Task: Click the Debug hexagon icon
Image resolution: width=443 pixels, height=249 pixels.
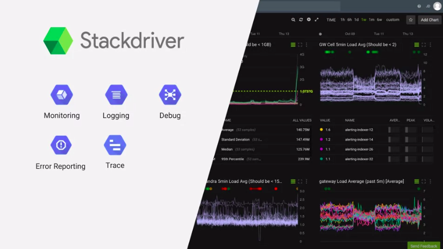Action: pyautogui.click(x=170, y=95)
